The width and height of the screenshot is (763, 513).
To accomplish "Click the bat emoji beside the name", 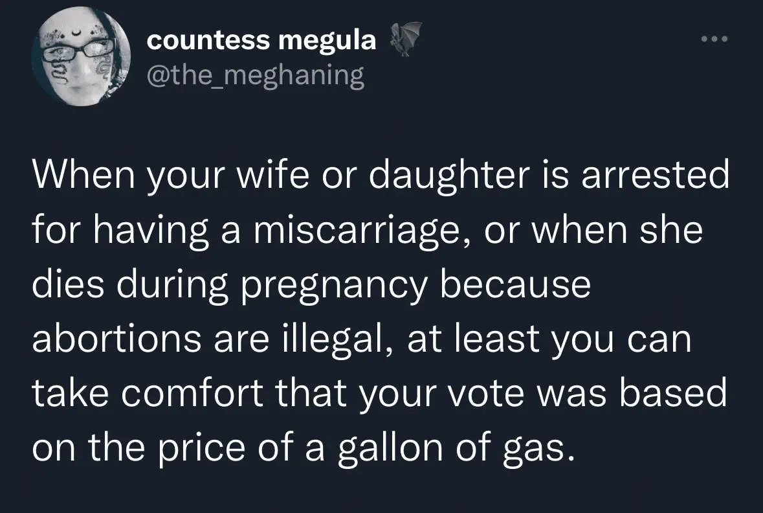I will click(406, 40).
